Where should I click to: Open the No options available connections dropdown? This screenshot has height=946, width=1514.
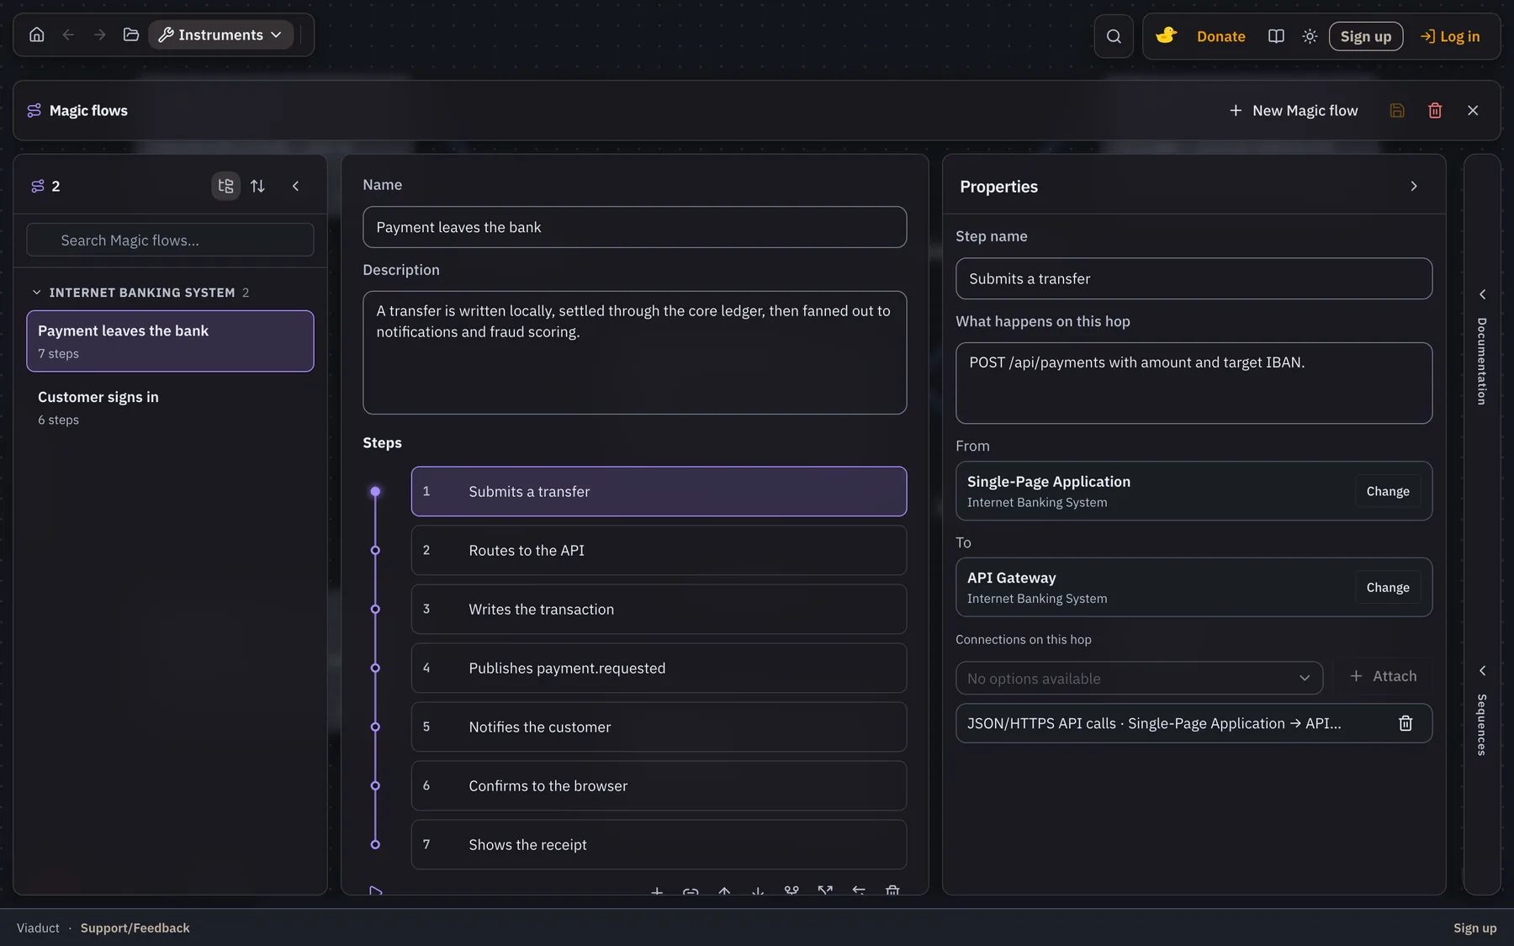coord(1139,678)
